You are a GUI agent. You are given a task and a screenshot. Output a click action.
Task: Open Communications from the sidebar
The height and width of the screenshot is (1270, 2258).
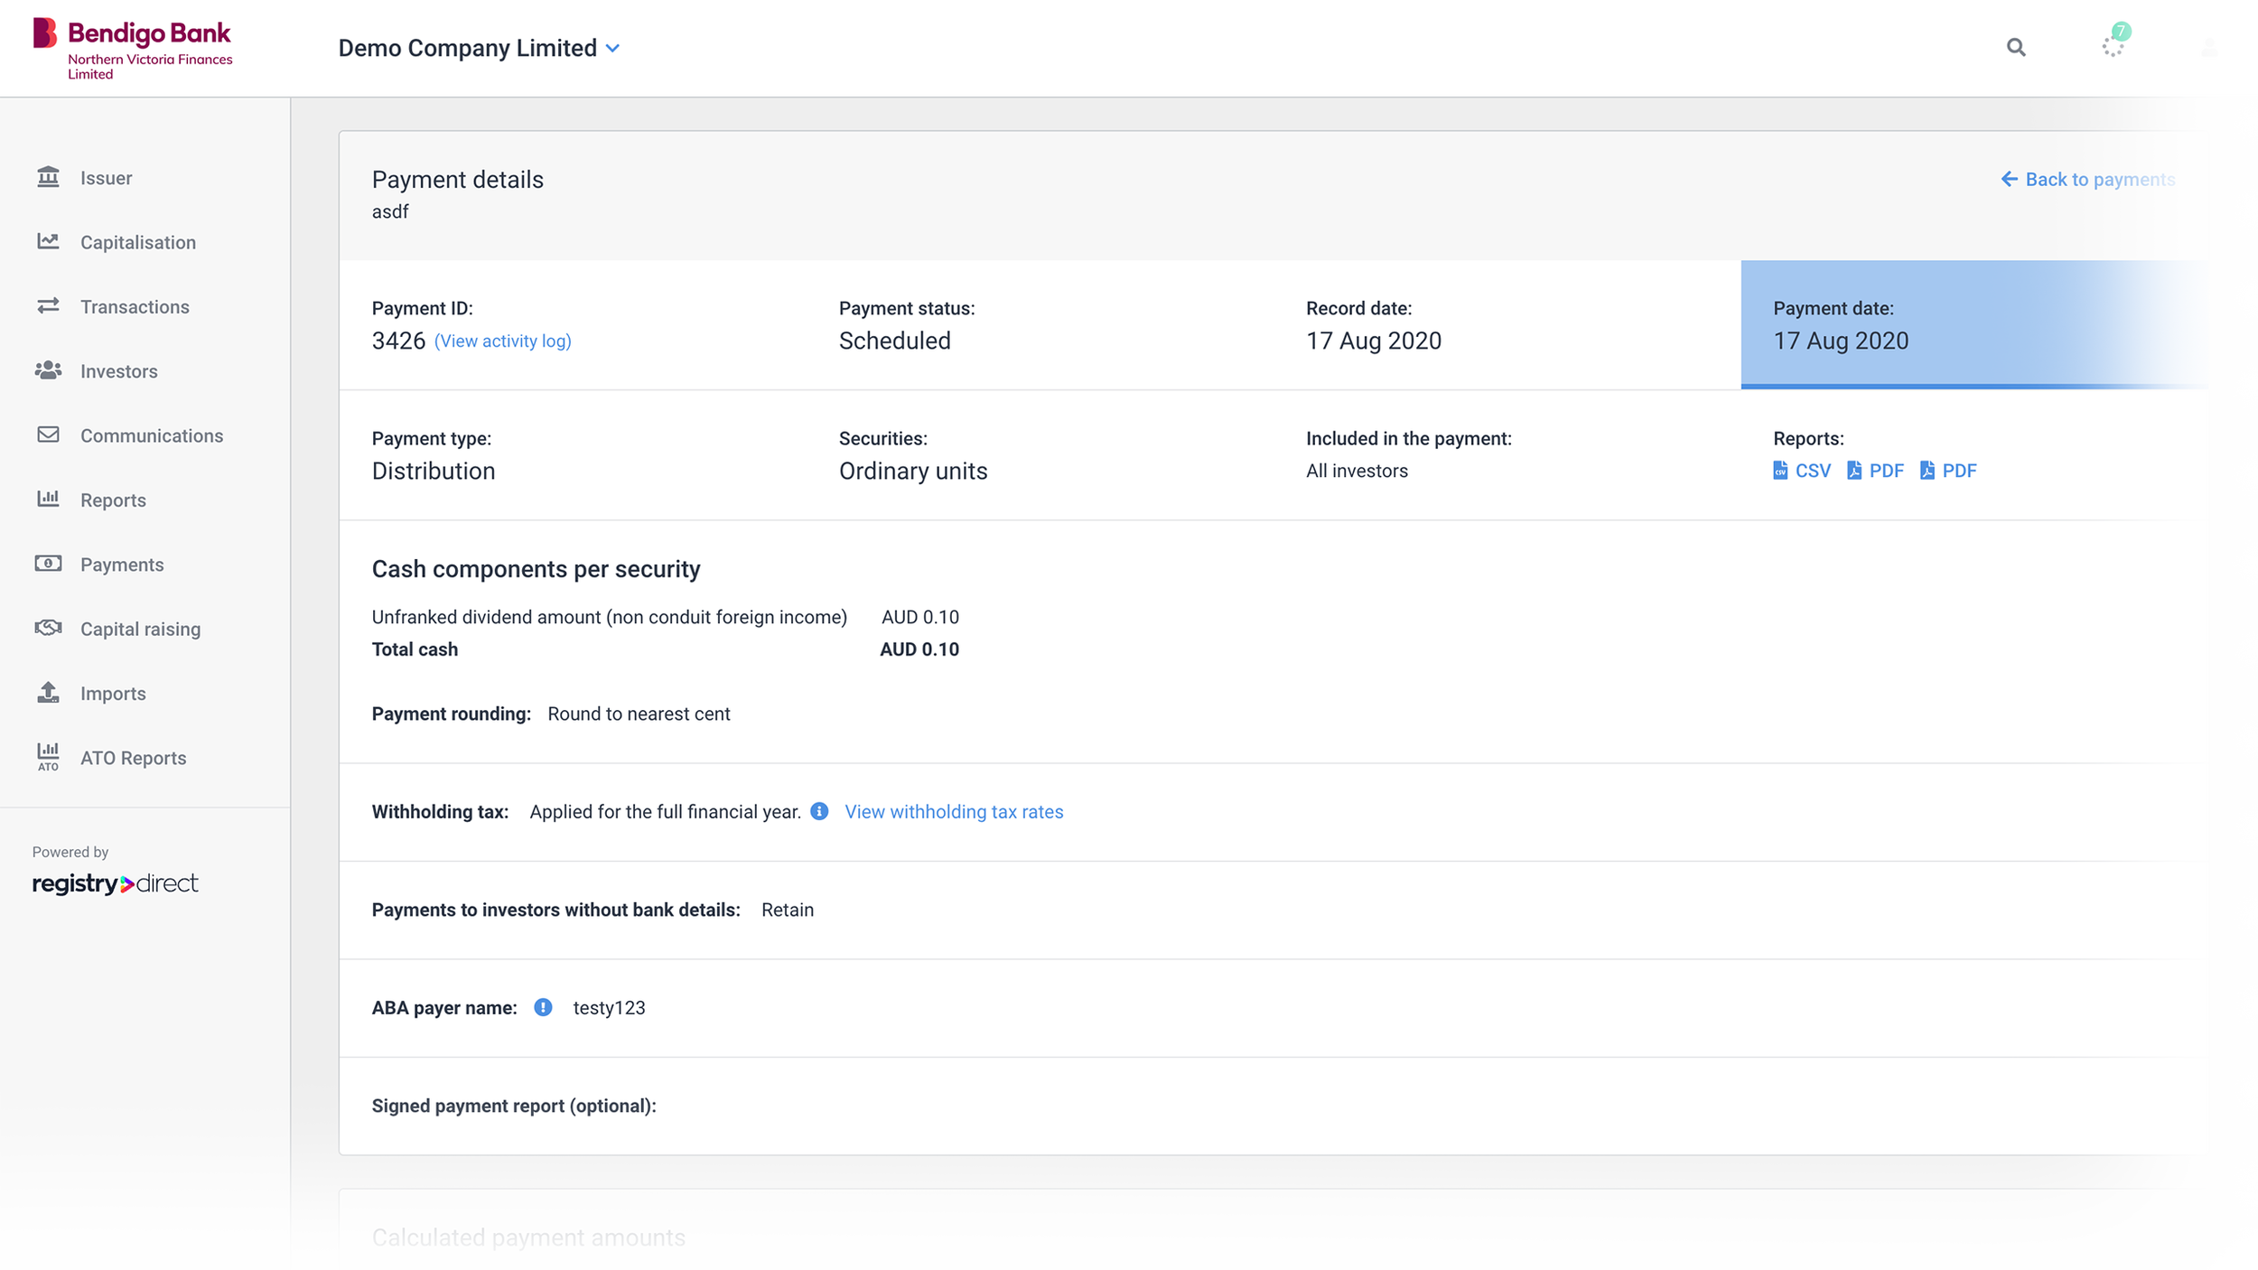[151, 435]
